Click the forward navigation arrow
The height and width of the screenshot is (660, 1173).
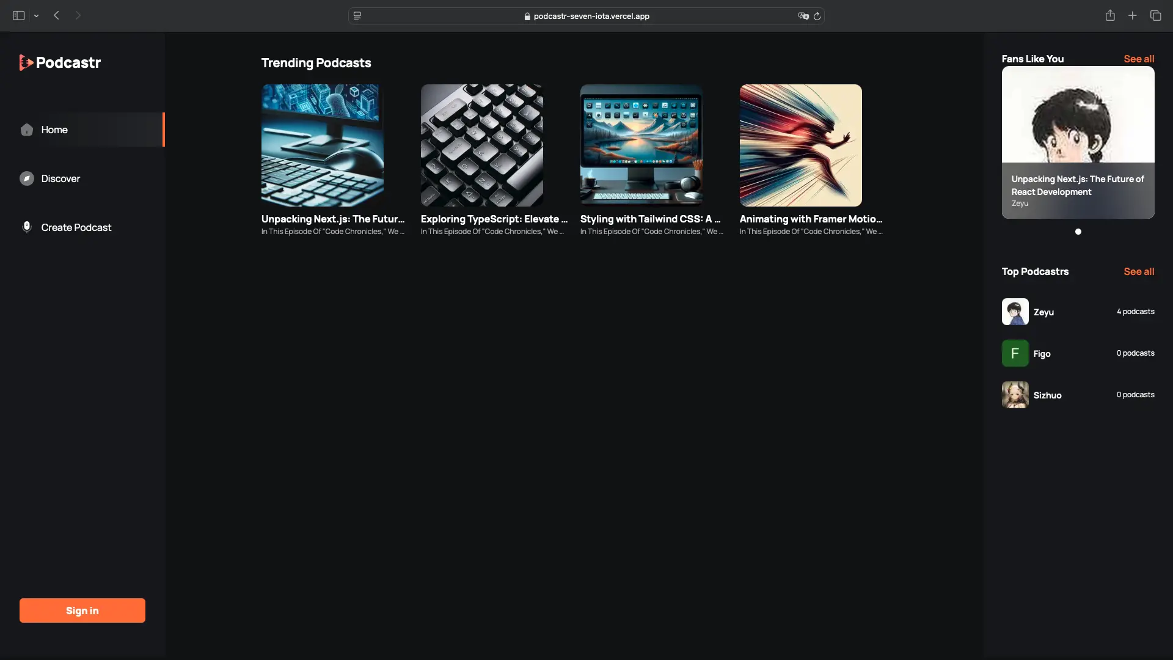78,15
